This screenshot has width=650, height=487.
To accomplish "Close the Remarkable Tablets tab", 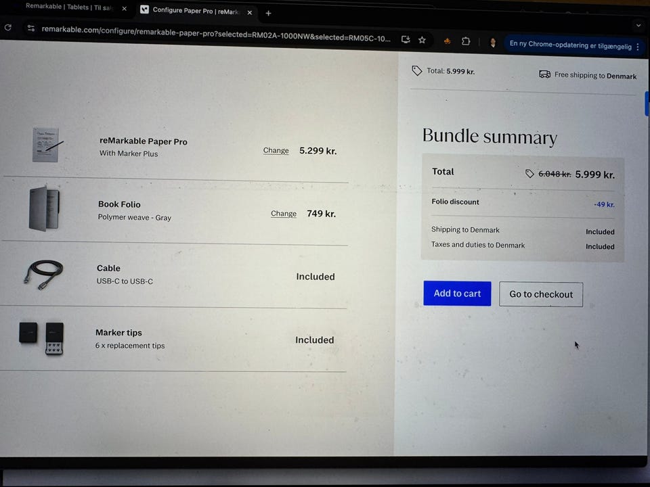I will coord(124,8).
